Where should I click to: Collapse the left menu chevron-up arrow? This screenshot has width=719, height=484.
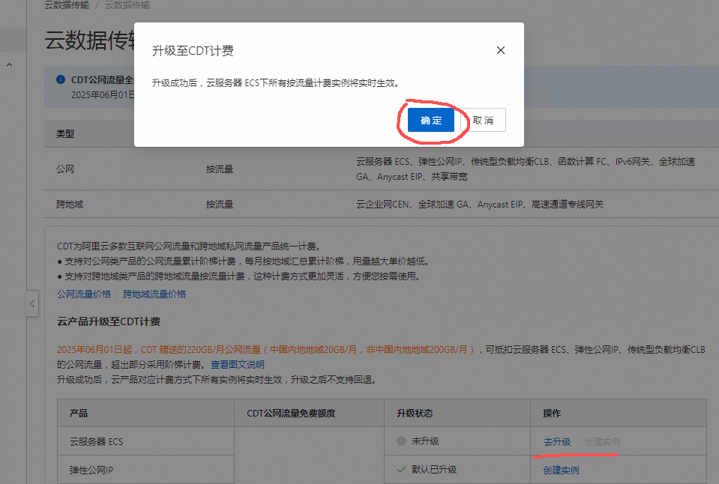[10, 66]
